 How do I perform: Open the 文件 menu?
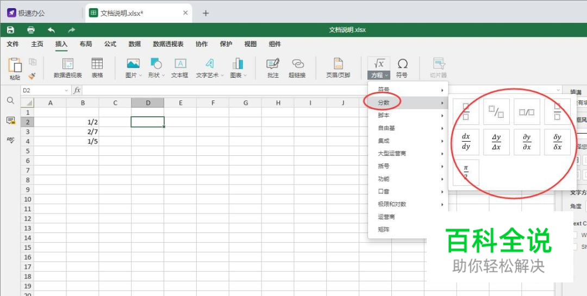click(x=13, y=44)
